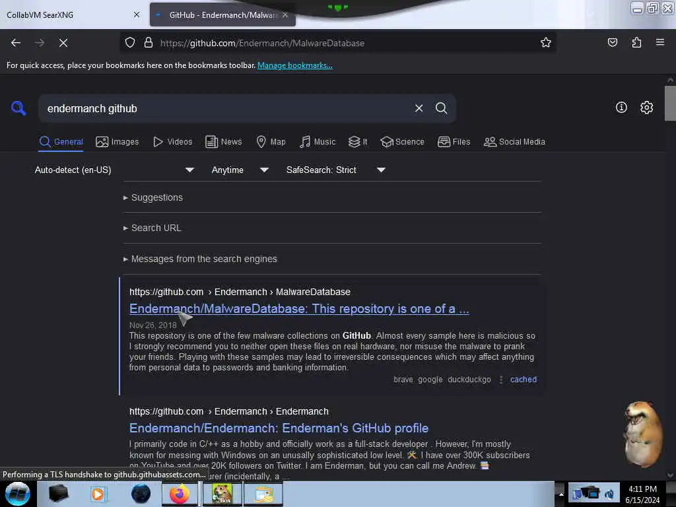Open the Firefox taskbar icon

click(180, 494)
